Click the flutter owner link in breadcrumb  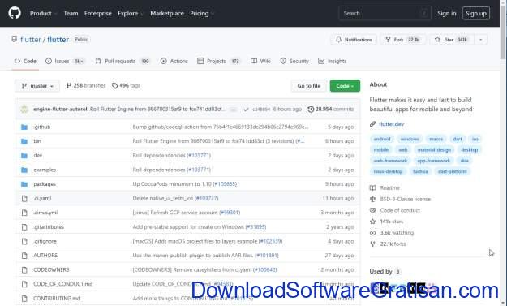click(x=31, y=40)
